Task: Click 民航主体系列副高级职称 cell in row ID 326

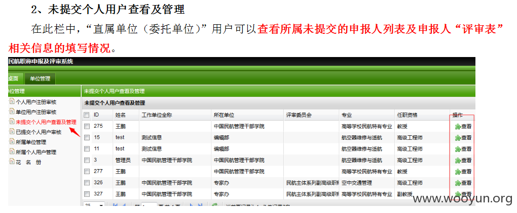Action: 313,183
